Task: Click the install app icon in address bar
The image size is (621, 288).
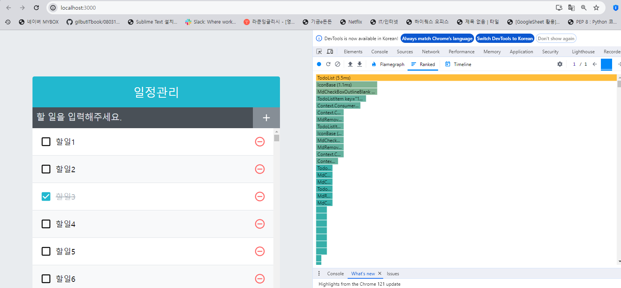Action: (x=559, y=8)
